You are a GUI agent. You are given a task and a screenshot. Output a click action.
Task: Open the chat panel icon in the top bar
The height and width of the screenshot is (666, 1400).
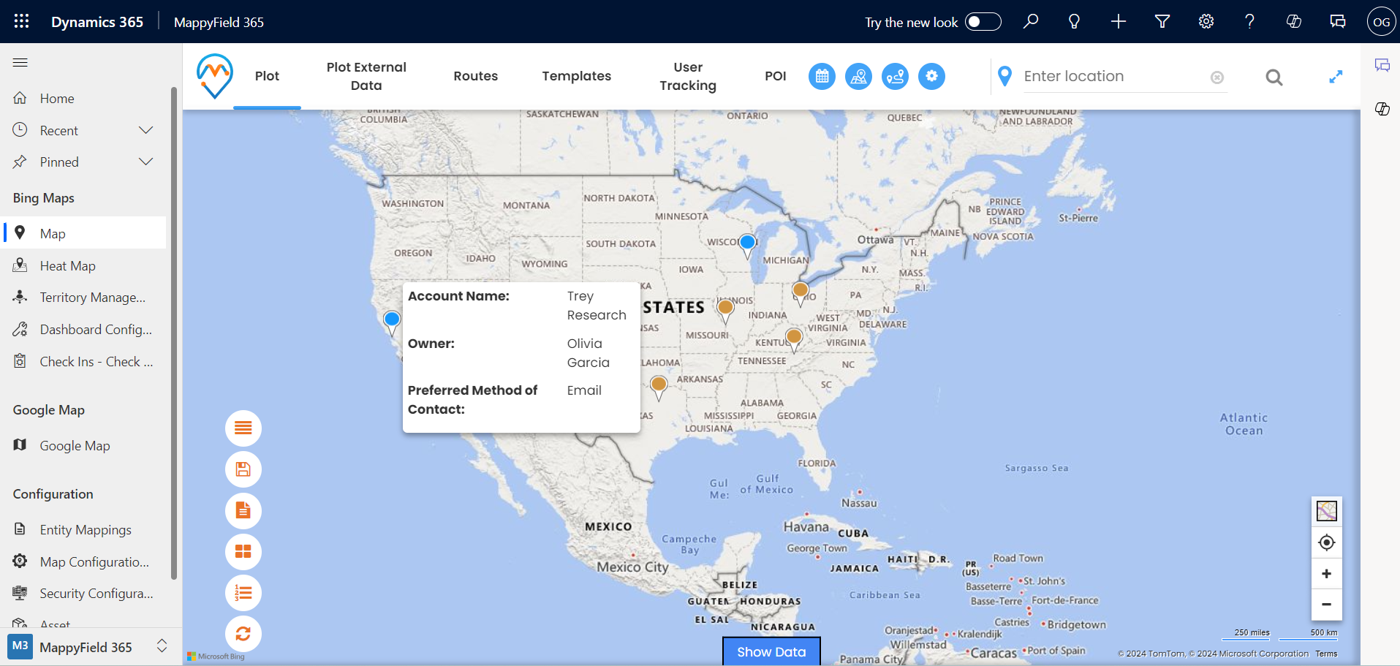tap(1338, 22)
